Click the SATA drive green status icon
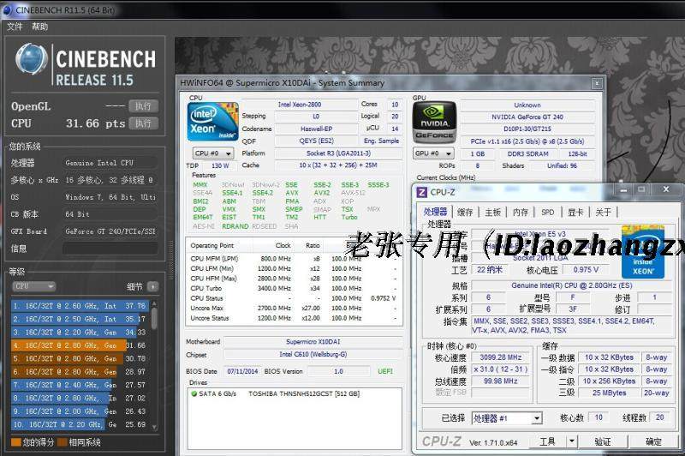The height and width of the screenshot is (456, 685). [x=194, y=394]
